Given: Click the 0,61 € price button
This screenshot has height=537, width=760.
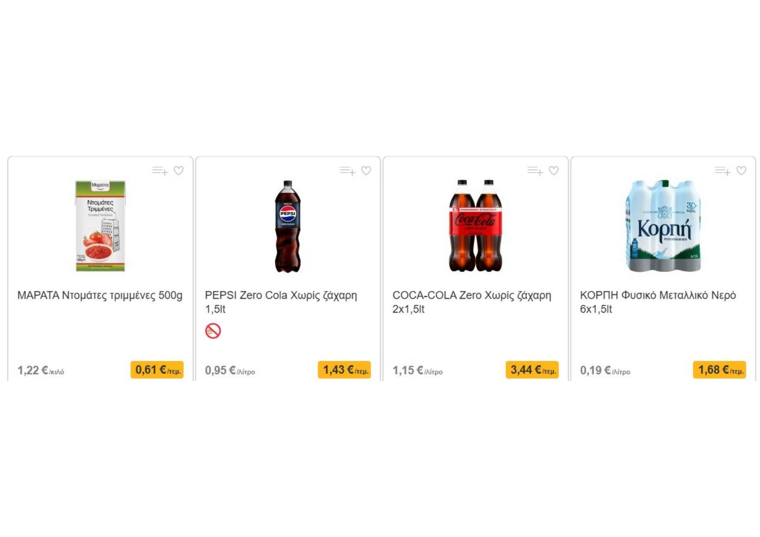Looking at the screenshot, I should coord(157,370).
